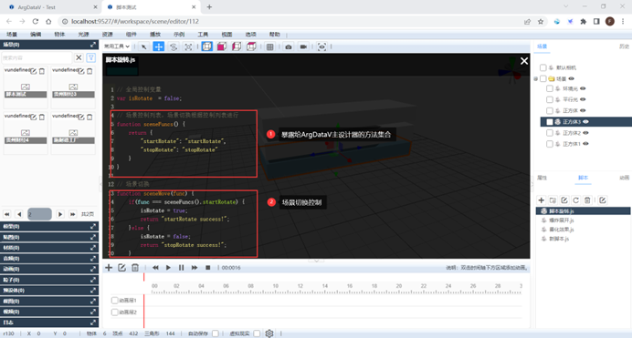This screenshot has height=338, width=632.
Task: Switch to wireframe cube view mode
Action: pos(206,46)
